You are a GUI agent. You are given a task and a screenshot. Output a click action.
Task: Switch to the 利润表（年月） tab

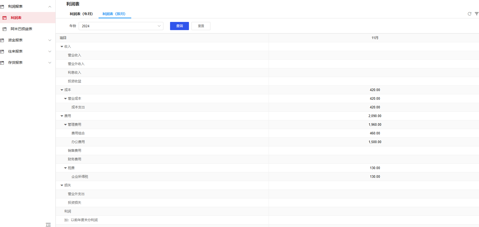point(81,14)
